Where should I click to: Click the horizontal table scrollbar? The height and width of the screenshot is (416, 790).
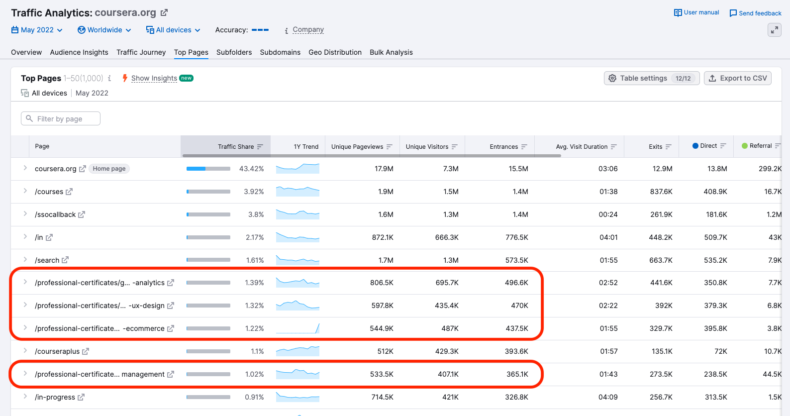click(372, 156)
